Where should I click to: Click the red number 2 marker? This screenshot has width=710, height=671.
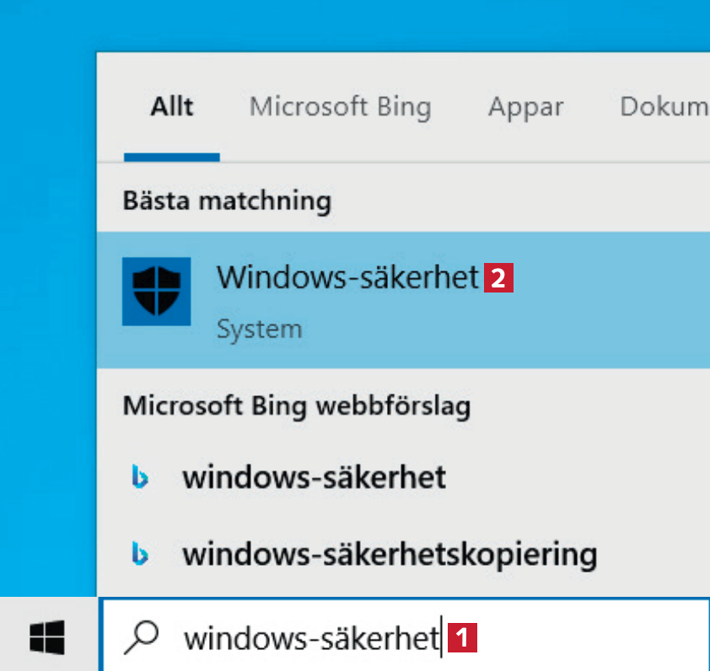[498, 277]
